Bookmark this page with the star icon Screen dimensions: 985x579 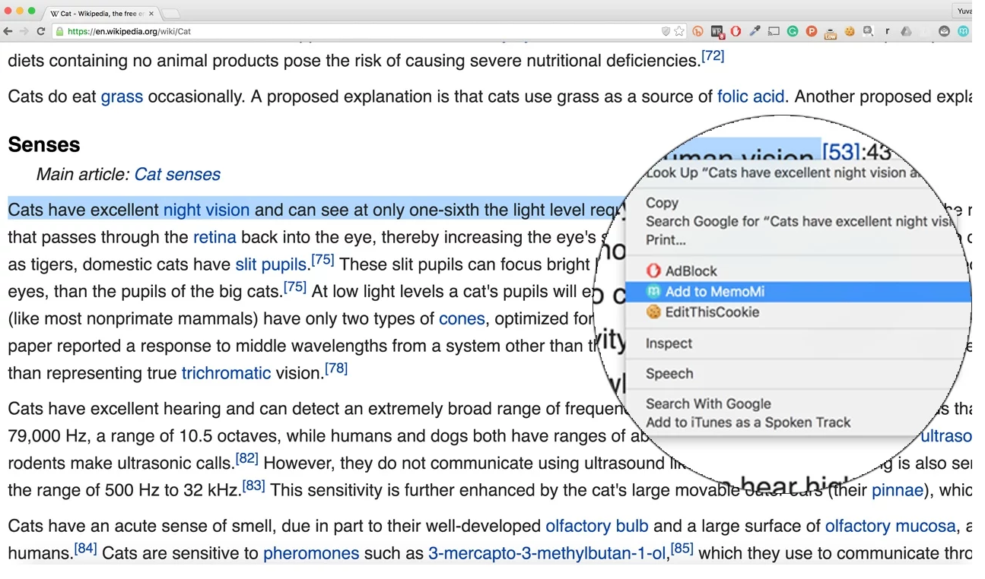coord(679,31)
